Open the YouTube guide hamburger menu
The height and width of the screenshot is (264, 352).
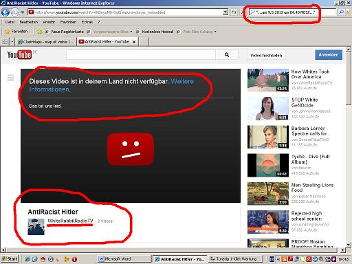(10, 78)
